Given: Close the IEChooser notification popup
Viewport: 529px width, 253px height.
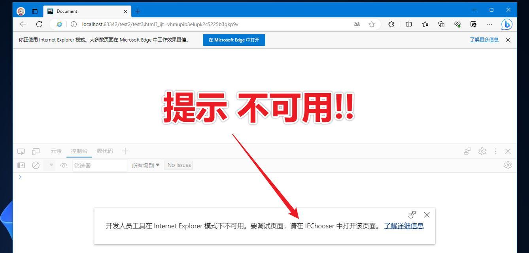Looking at the screenshot, I should pos(427,215).
